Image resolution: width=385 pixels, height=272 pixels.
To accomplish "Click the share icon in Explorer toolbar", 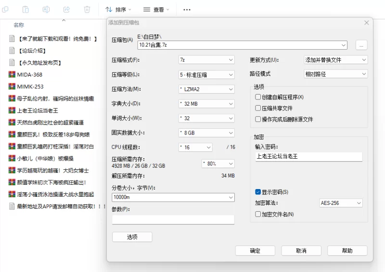I will 66,9.
